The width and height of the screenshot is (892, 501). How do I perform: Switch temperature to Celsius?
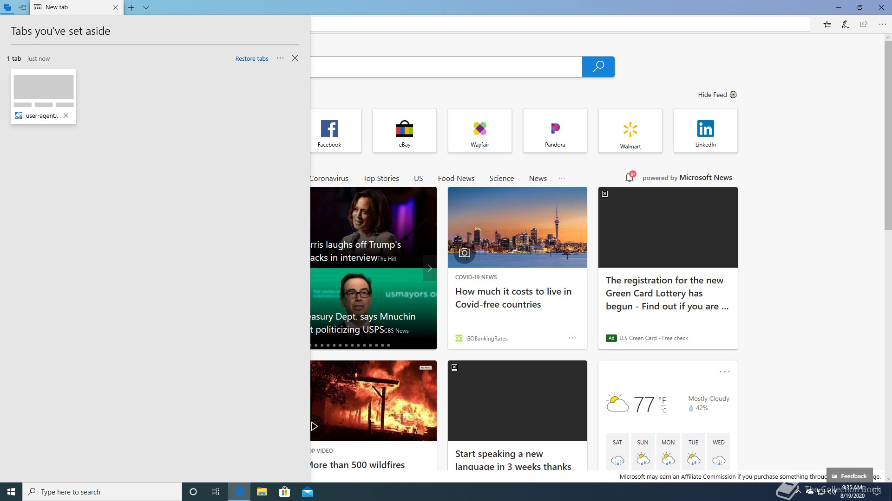(663, 410)
